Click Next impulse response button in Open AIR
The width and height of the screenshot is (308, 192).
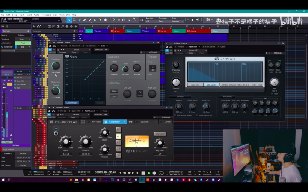point(260,85)
